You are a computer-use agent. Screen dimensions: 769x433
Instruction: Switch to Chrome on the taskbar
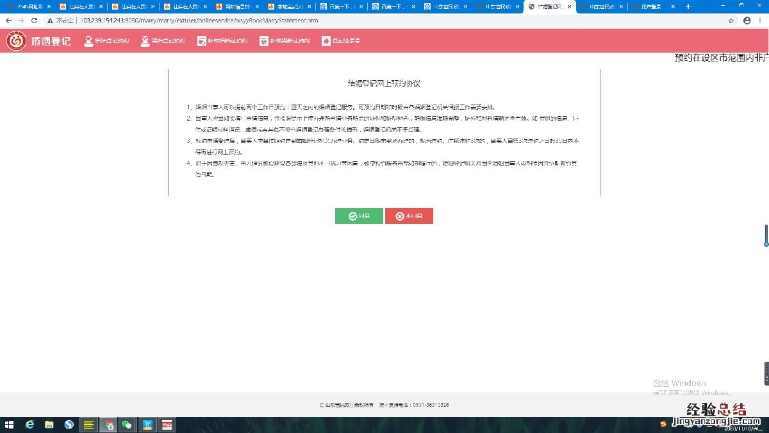point(110,425)
